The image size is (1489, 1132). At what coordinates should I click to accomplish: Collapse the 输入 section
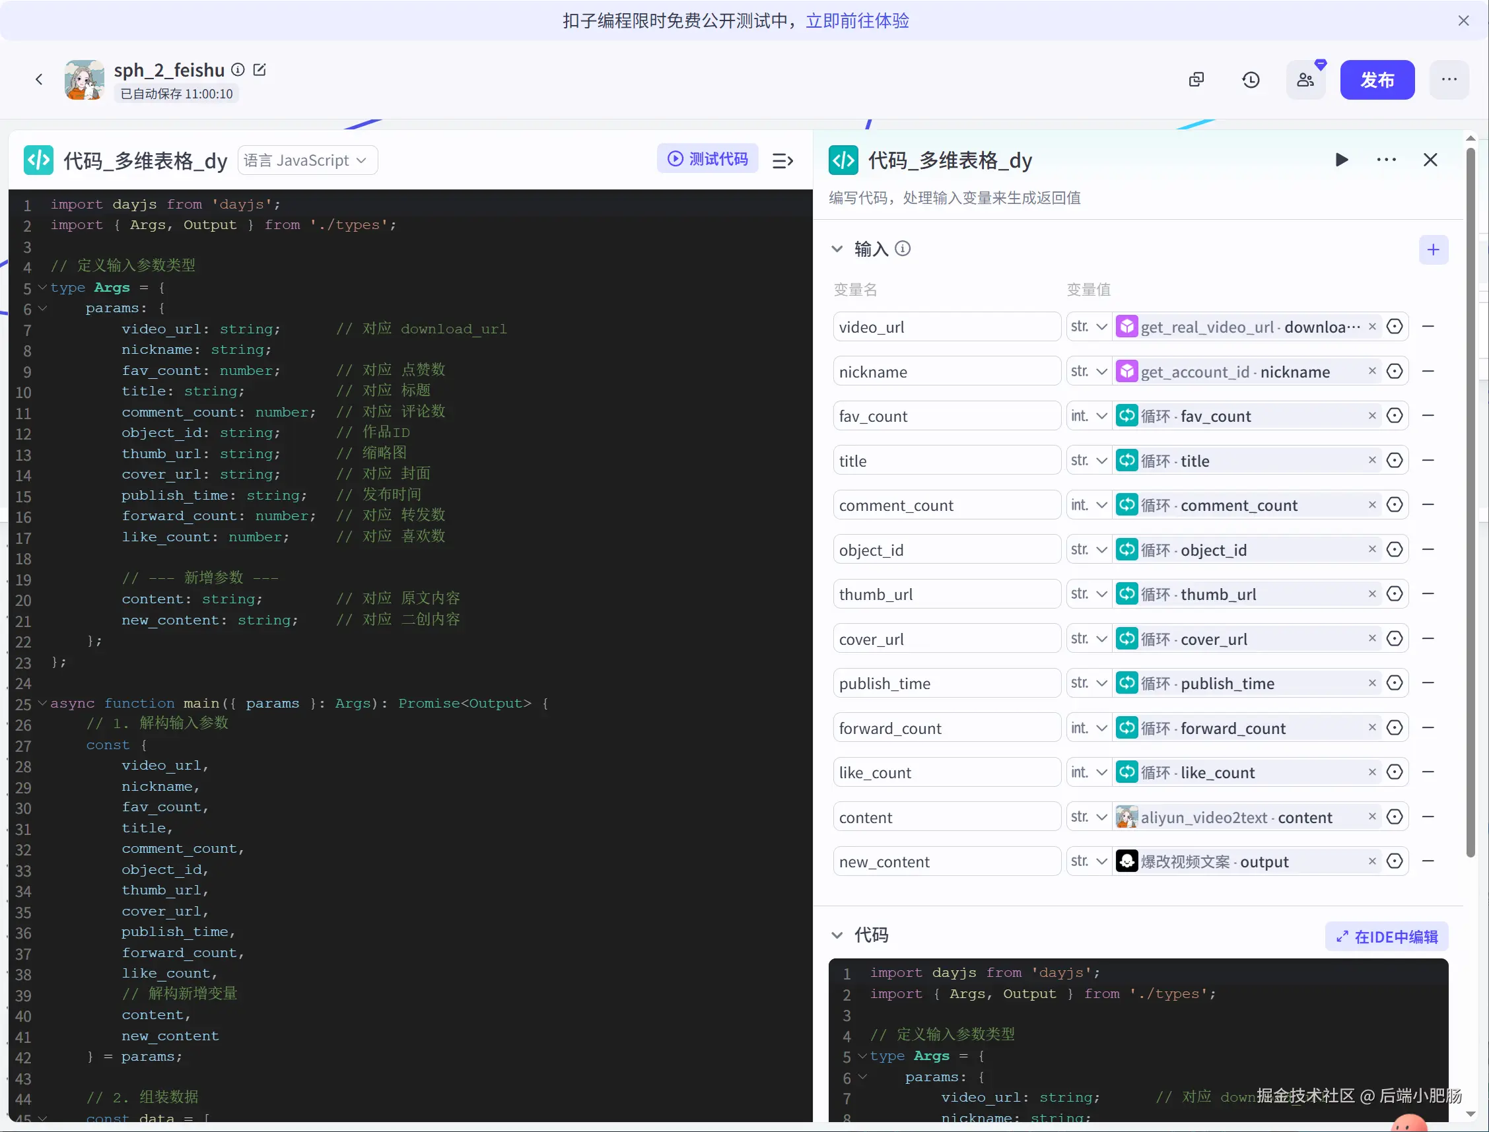pos(837,249)
